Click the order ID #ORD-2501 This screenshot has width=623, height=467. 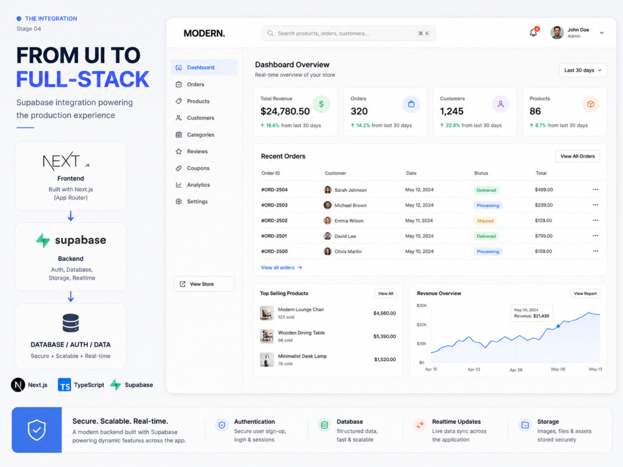[273, 236]
